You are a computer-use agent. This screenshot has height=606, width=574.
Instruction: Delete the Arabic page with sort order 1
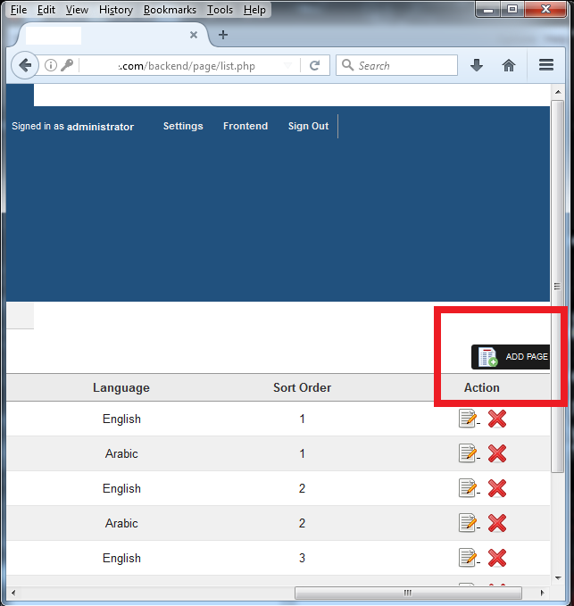pos(497,453)
